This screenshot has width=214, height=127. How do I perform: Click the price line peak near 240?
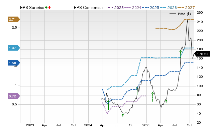point(188,20)
